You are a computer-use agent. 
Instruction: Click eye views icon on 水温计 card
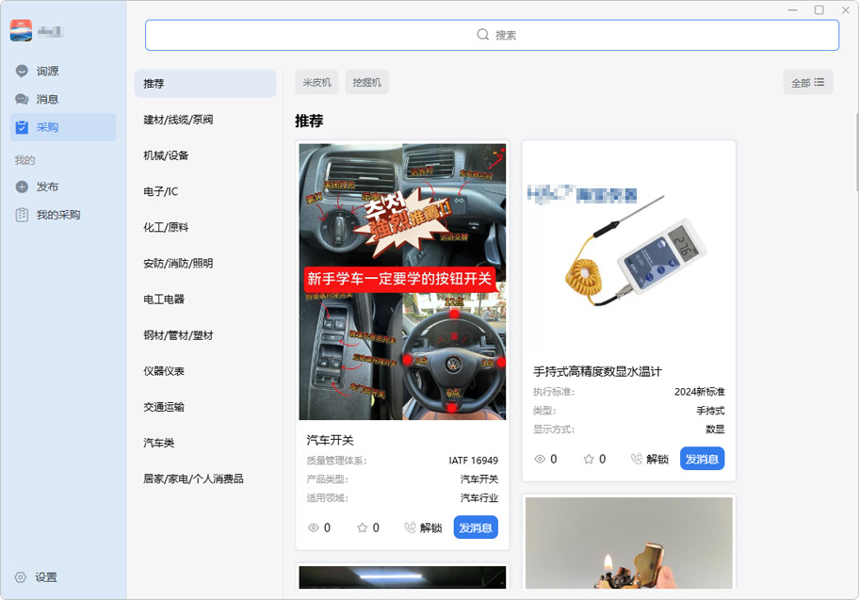coord(541,459)
